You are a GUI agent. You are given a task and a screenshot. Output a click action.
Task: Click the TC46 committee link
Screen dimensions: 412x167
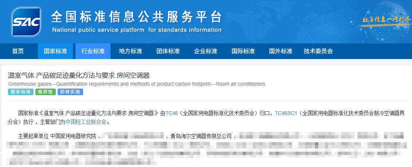pyautogui.click(x=171, y=113)
